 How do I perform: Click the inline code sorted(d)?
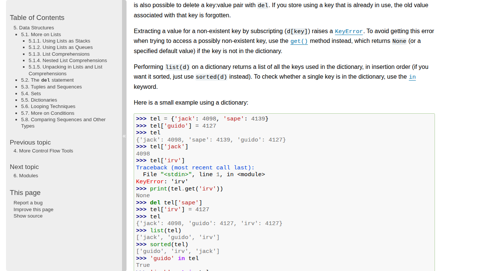coord(211,77)
